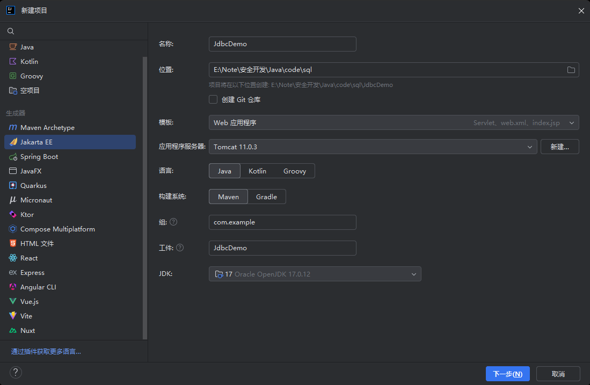The image size is (590, 385).
Task: Open the help question mark button
Action: (16, 373)
